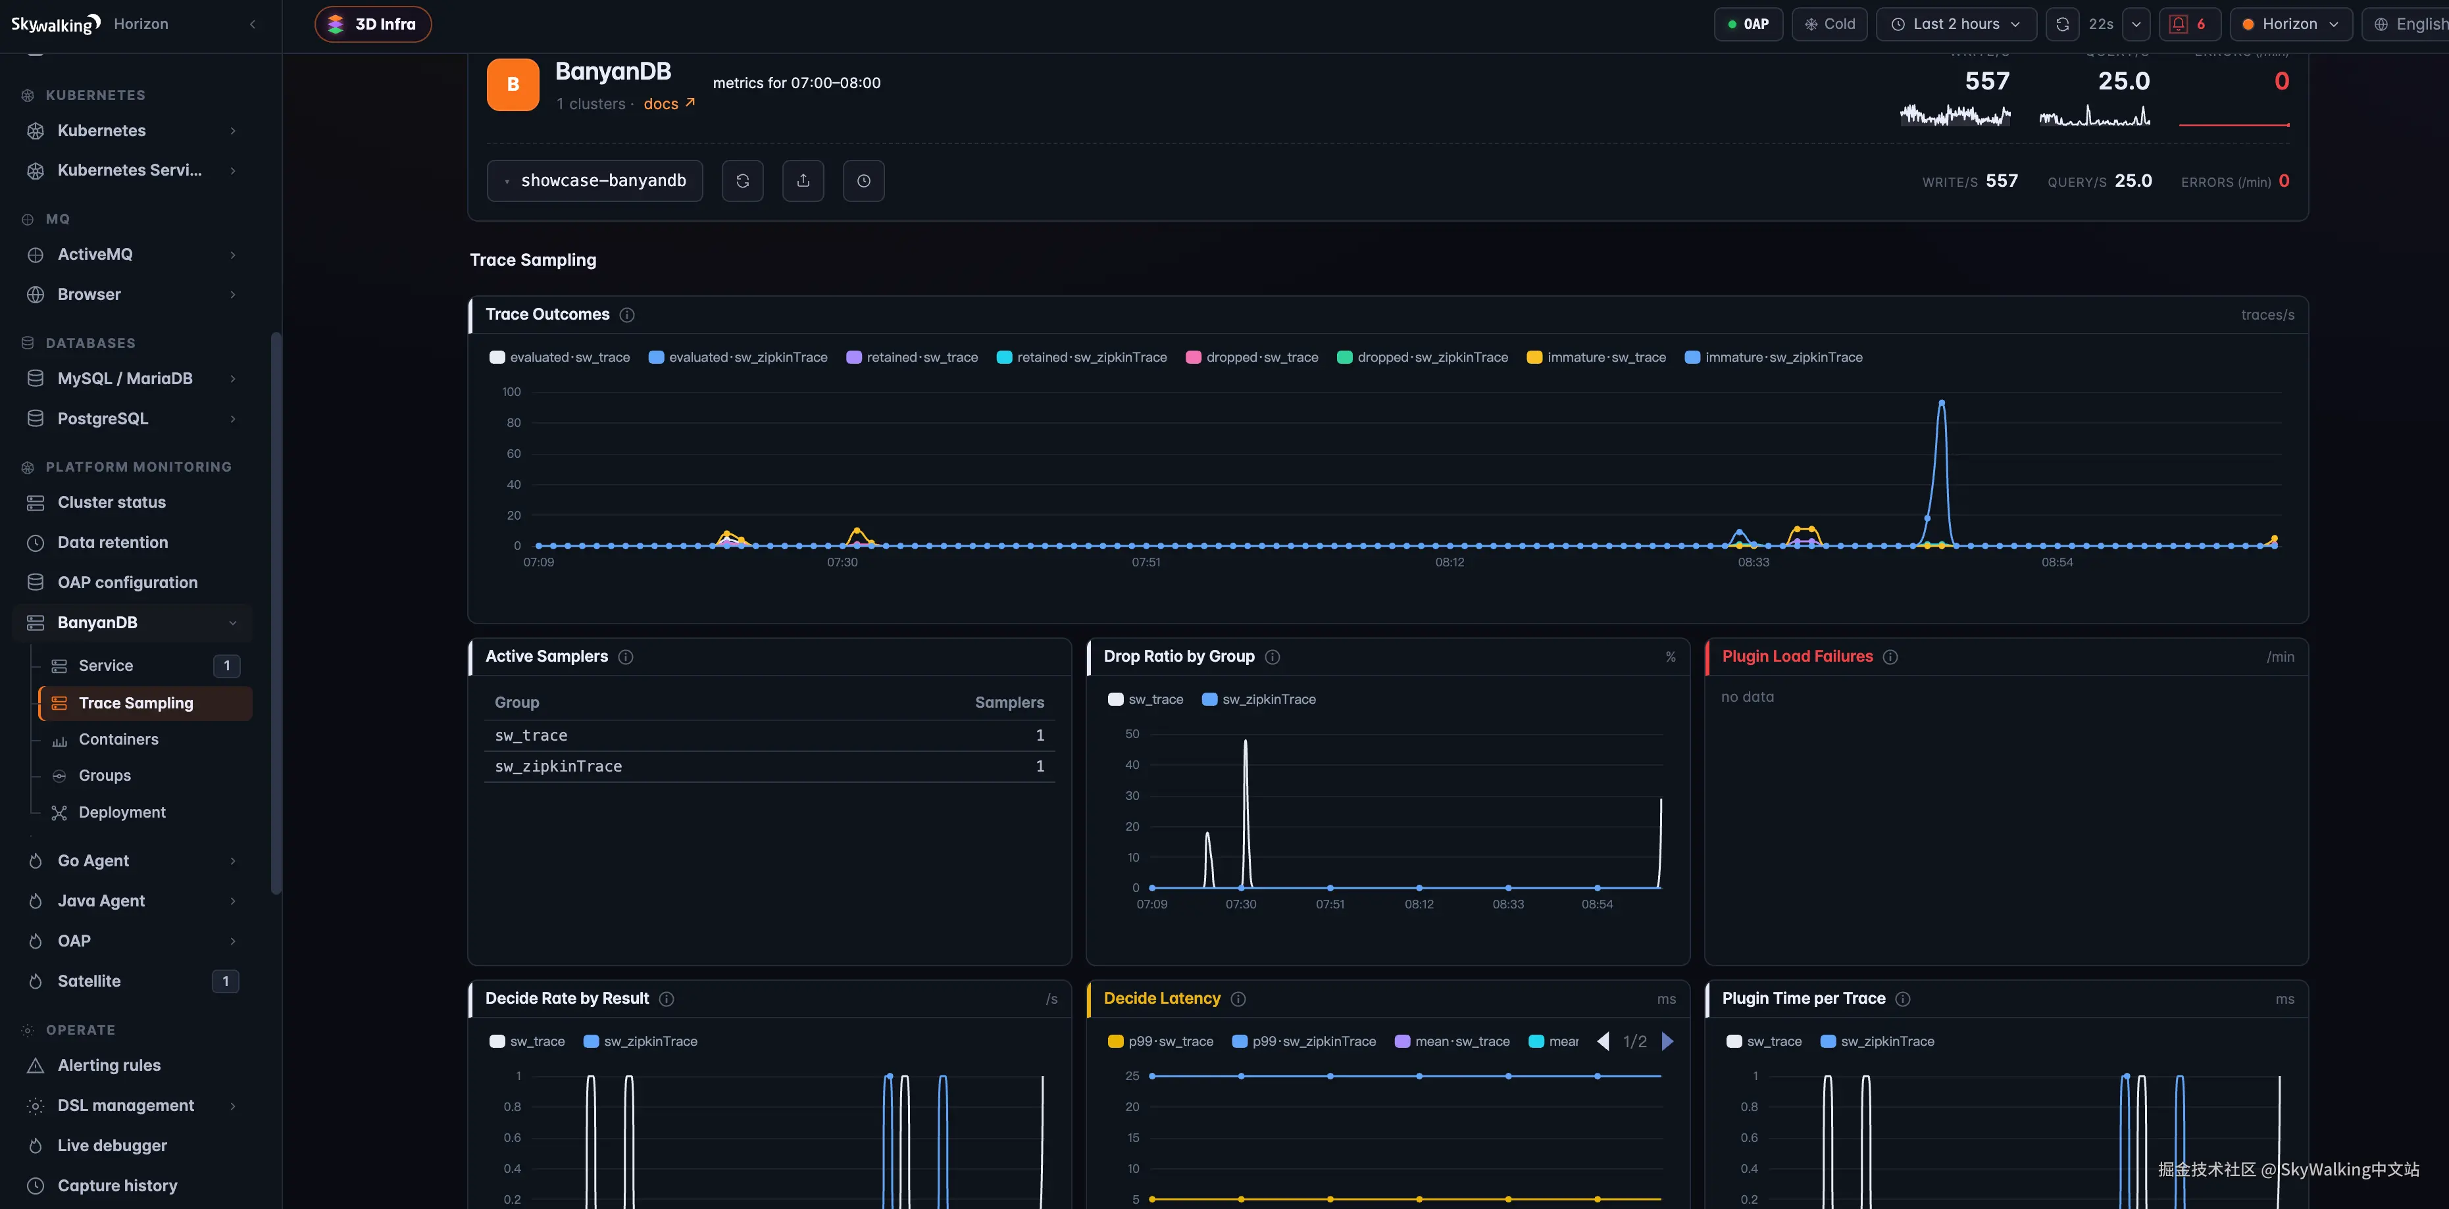Expand the MySQL / MariaDB menu

(x=133, y=378)
